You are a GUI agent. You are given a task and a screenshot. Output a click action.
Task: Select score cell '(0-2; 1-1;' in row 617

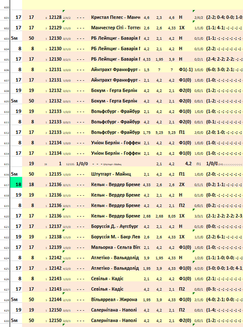224,185
